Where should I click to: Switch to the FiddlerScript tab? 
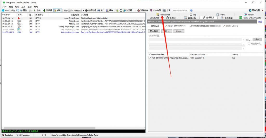[x=163, y=15]
